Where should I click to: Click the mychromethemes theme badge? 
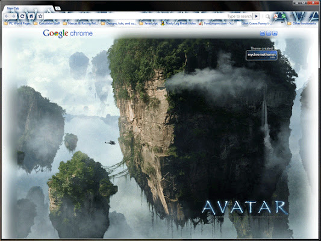(261, 55)
